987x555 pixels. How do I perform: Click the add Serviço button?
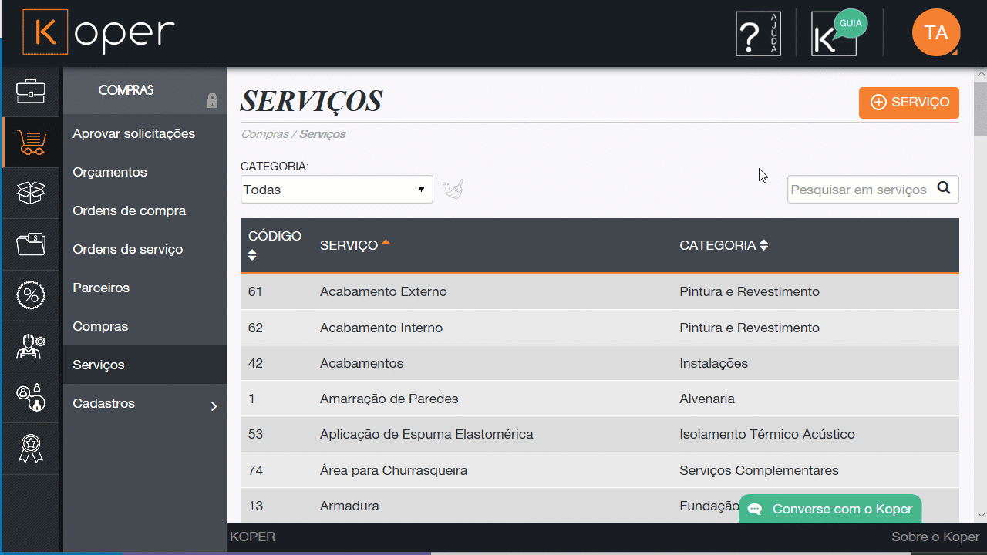click(x=908, y=103)
